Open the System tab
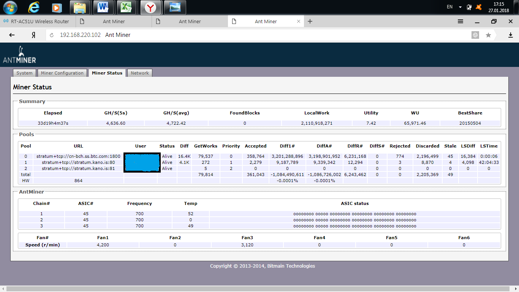 coord(24,73)
